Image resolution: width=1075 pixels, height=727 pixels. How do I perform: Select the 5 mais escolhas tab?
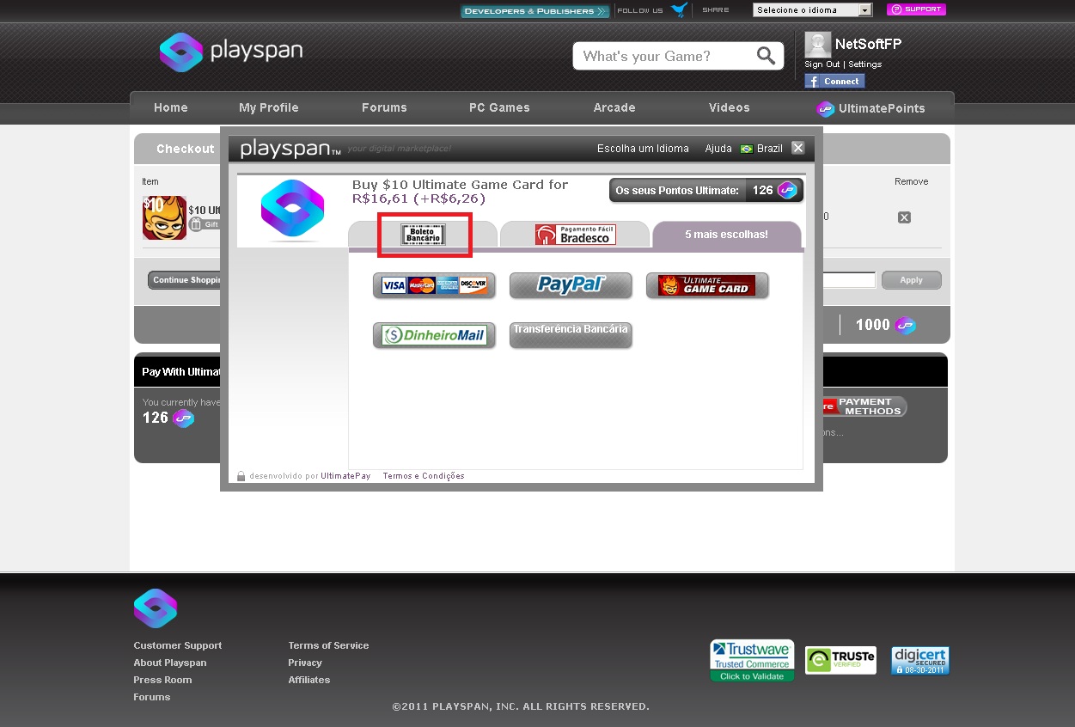[x=727, y=234]
